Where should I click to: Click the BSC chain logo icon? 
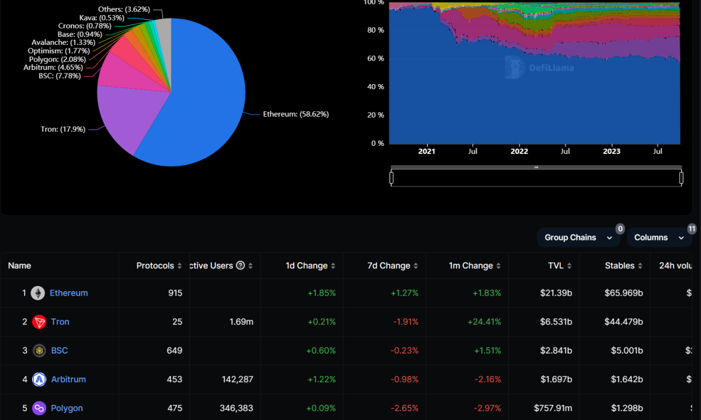point(39,351)
